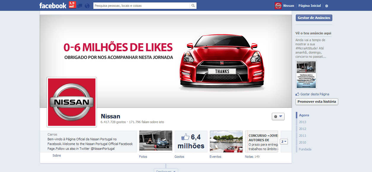Click the 'Gostos' label

click(x=179, y=157)
